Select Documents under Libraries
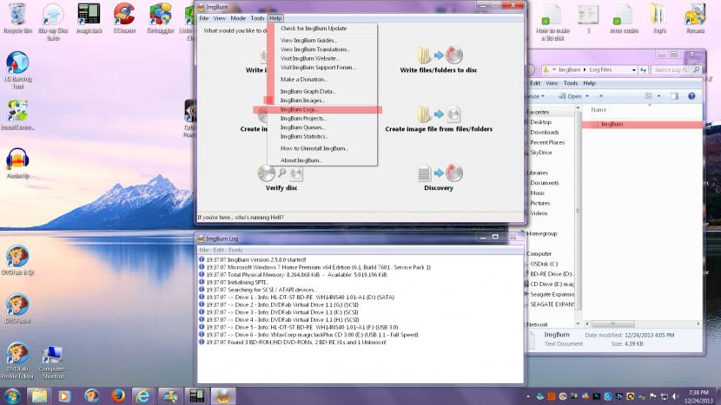The height and width of the screenshot is (405, 721). coord(544,183)
